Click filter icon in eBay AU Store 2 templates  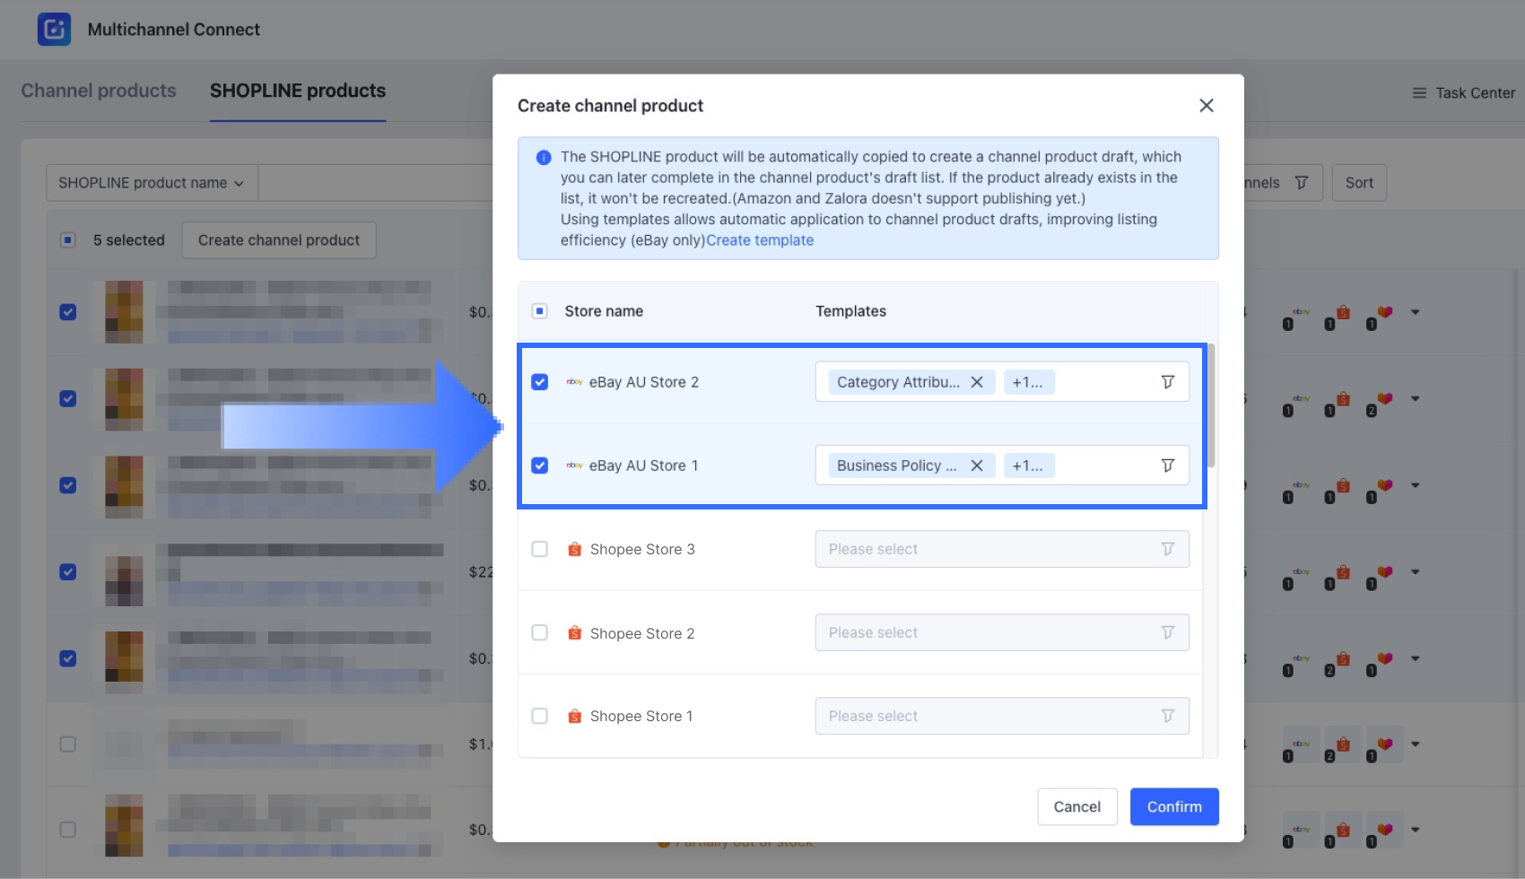(x=1167, y=382)
